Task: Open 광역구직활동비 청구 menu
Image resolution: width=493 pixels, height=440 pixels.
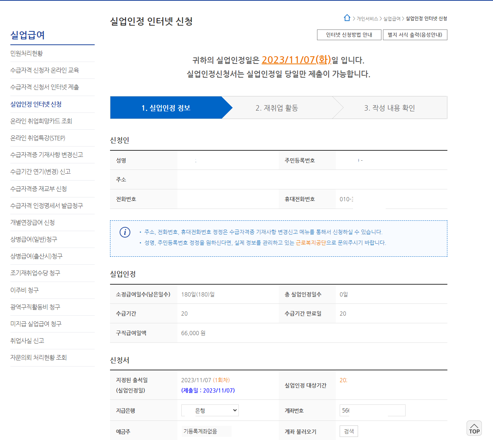Action: 35,307
